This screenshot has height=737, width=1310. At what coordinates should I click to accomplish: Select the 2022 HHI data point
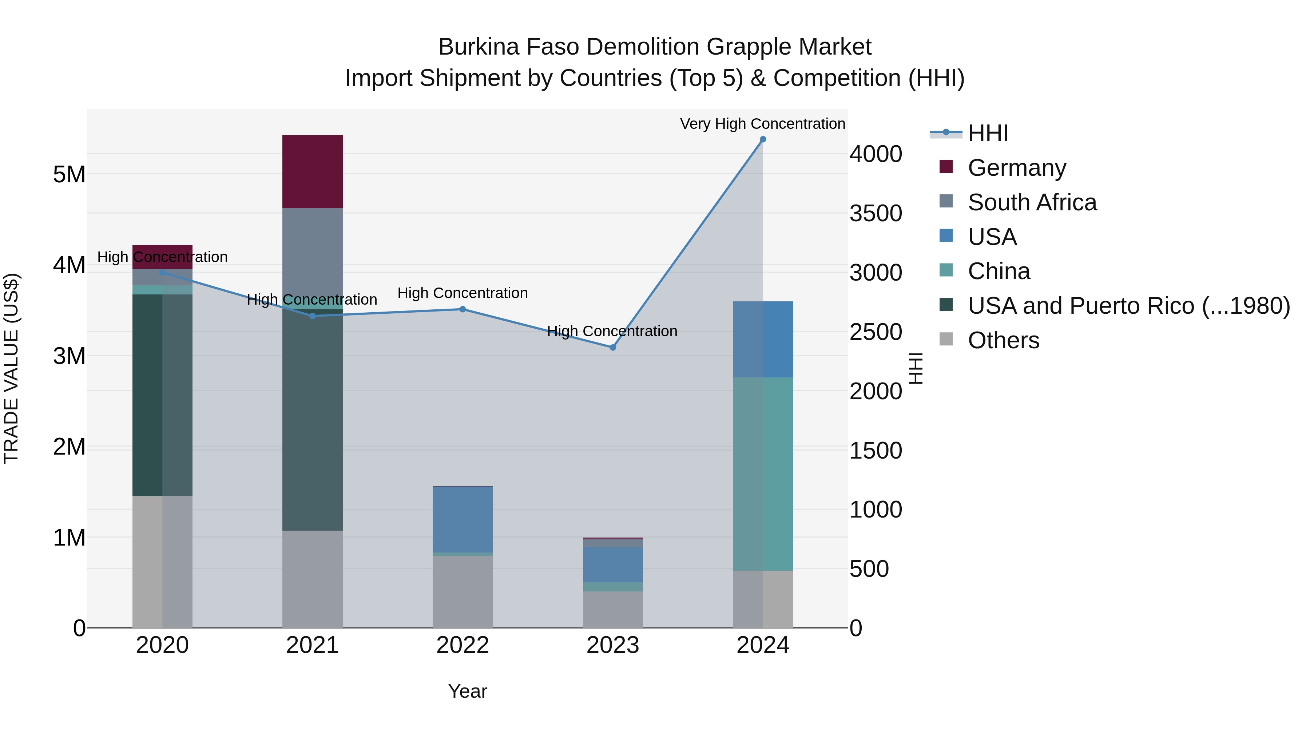pyautogui.click(x=463, y=309)
